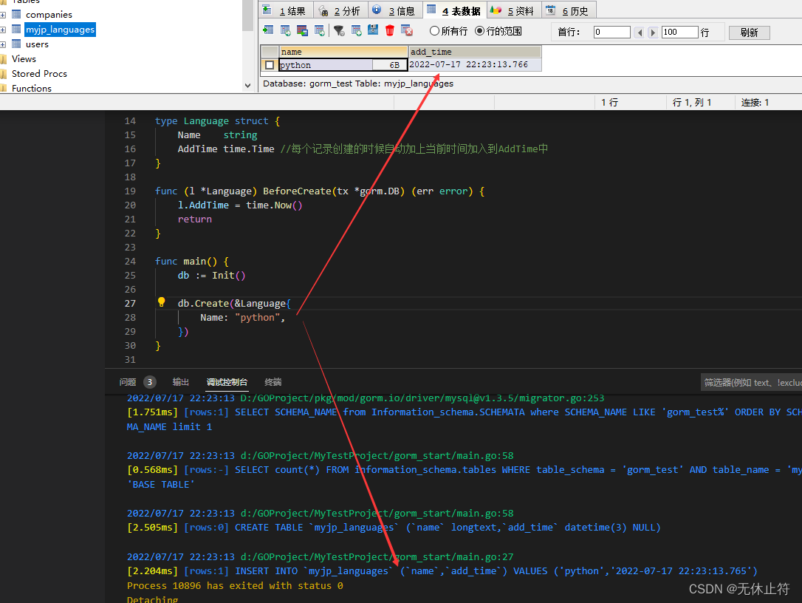This screenshot has width=802, height=603.
Task: Click the funnel filter icon in toolbar
Action: [x=339, y=31]
